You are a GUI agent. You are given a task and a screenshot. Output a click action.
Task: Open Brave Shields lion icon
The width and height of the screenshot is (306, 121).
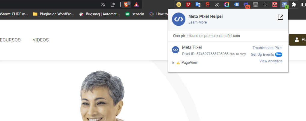click(126, 4)
